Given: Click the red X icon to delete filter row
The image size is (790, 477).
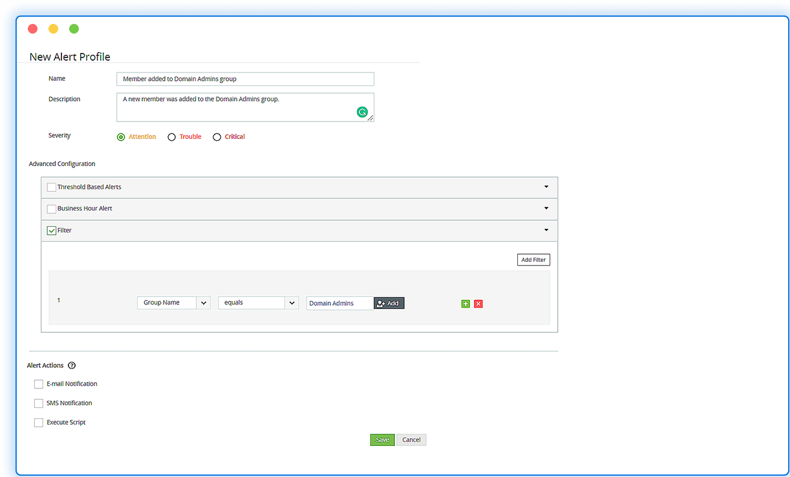Looking at the screenshot, I should click(x=478, y=303).
